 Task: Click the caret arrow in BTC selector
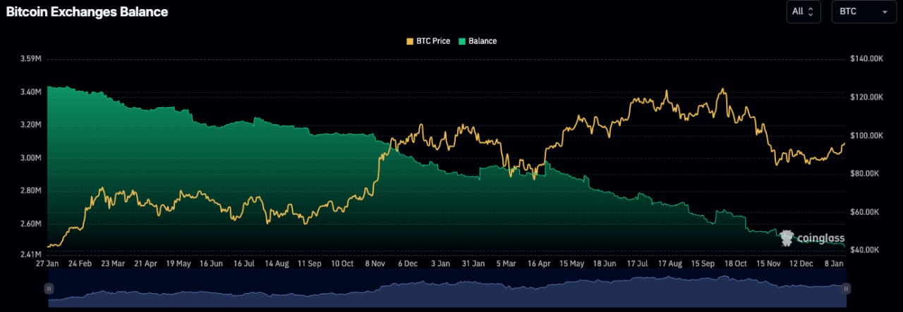[x=884, y=12]
